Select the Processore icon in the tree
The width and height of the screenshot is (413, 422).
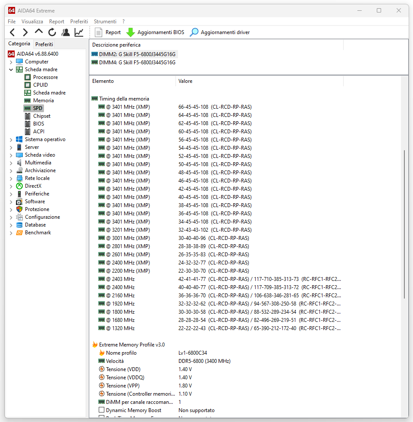click(28, 77)
